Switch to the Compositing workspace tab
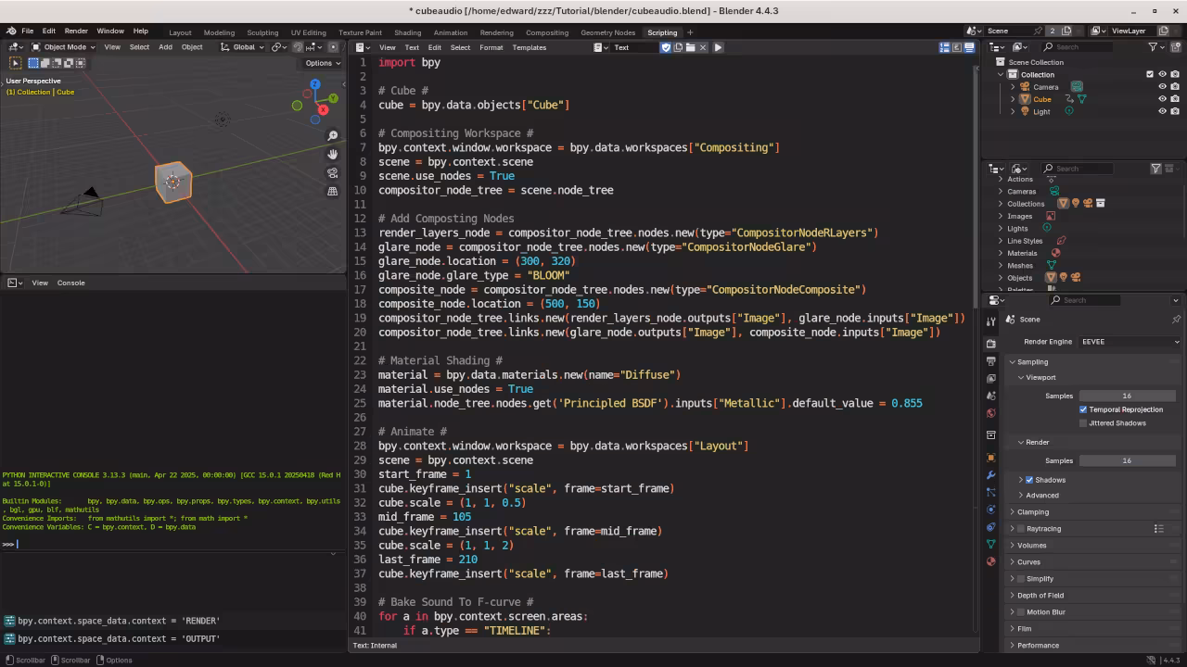This screenshot has width=1187, height=667. [x=547, y=32]
